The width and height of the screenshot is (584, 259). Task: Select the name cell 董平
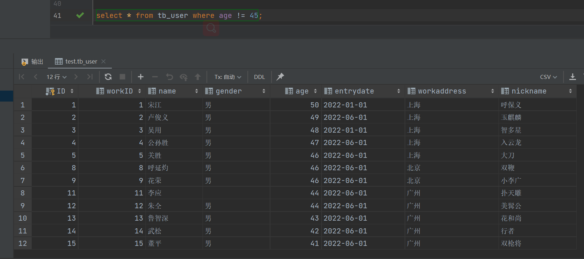[174, 243]
